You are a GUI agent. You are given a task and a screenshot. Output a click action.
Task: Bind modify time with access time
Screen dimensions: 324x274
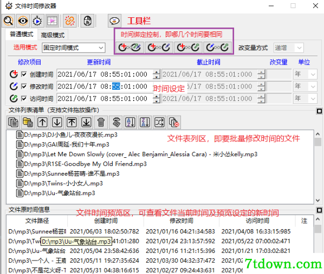(218, 48)
